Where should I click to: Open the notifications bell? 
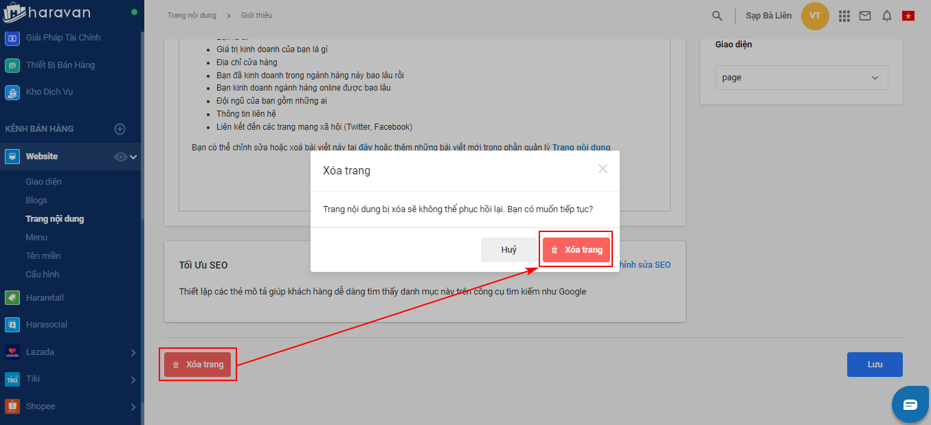[x=887, y=16]
